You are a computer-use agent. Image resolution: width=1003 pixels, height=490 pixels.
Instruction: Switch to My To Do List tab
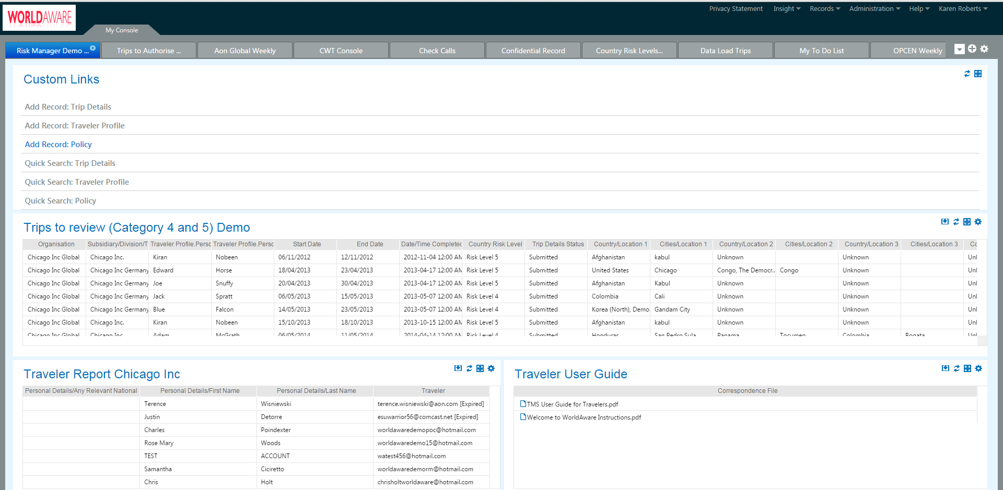(x=822, y=51)
